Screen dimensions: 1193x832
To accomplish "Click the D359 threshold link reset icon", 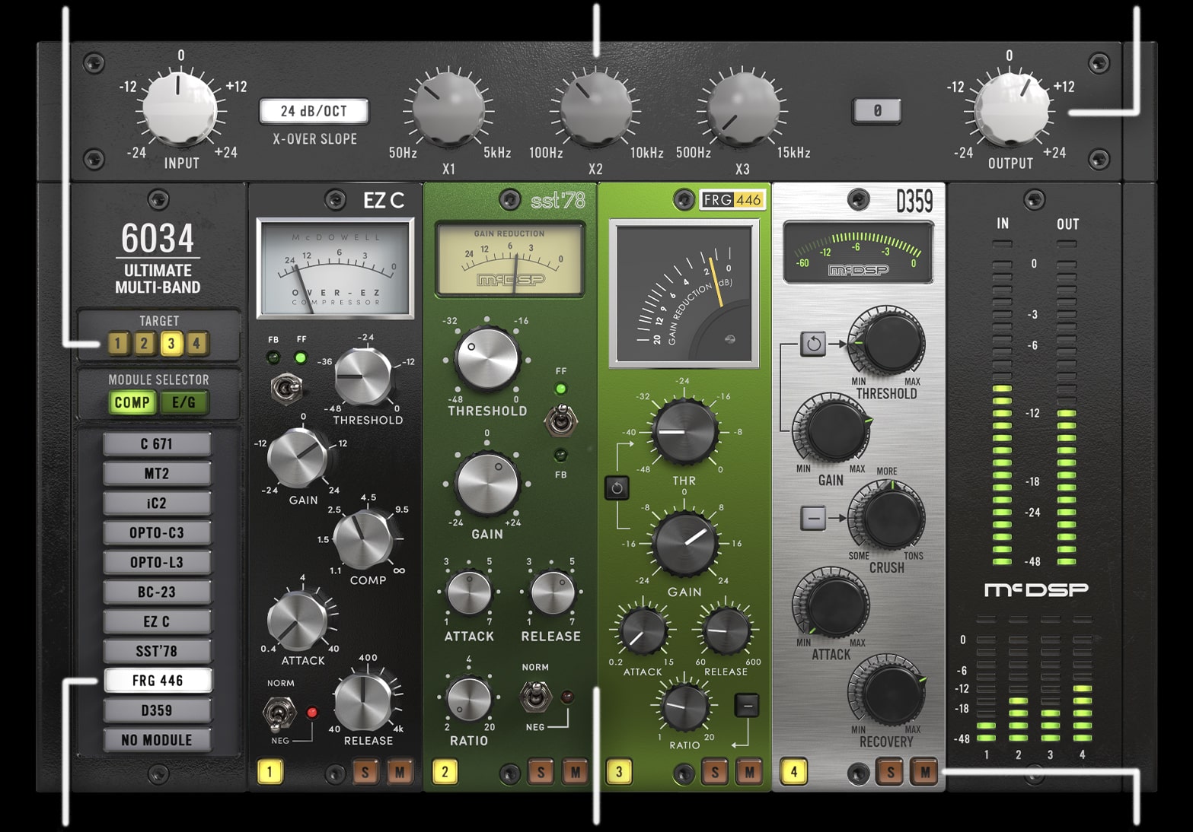I will point(813,344).
